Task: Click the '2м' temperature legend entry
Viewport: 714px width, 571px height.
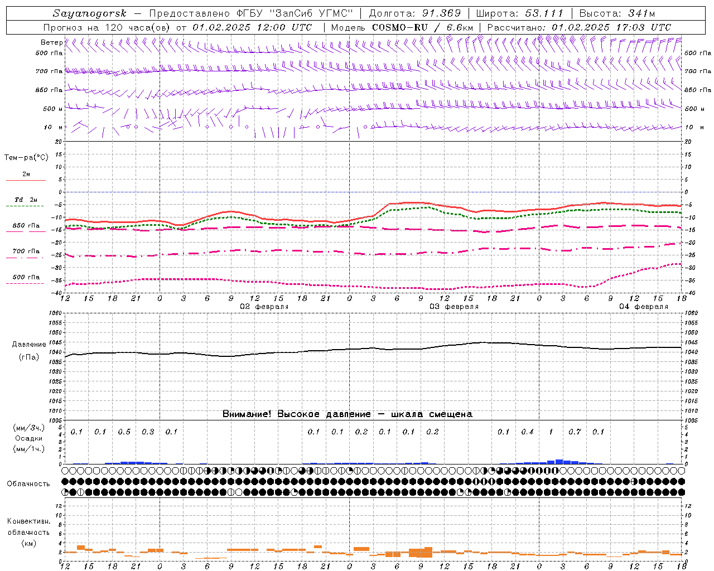Action: coord(26,174)
